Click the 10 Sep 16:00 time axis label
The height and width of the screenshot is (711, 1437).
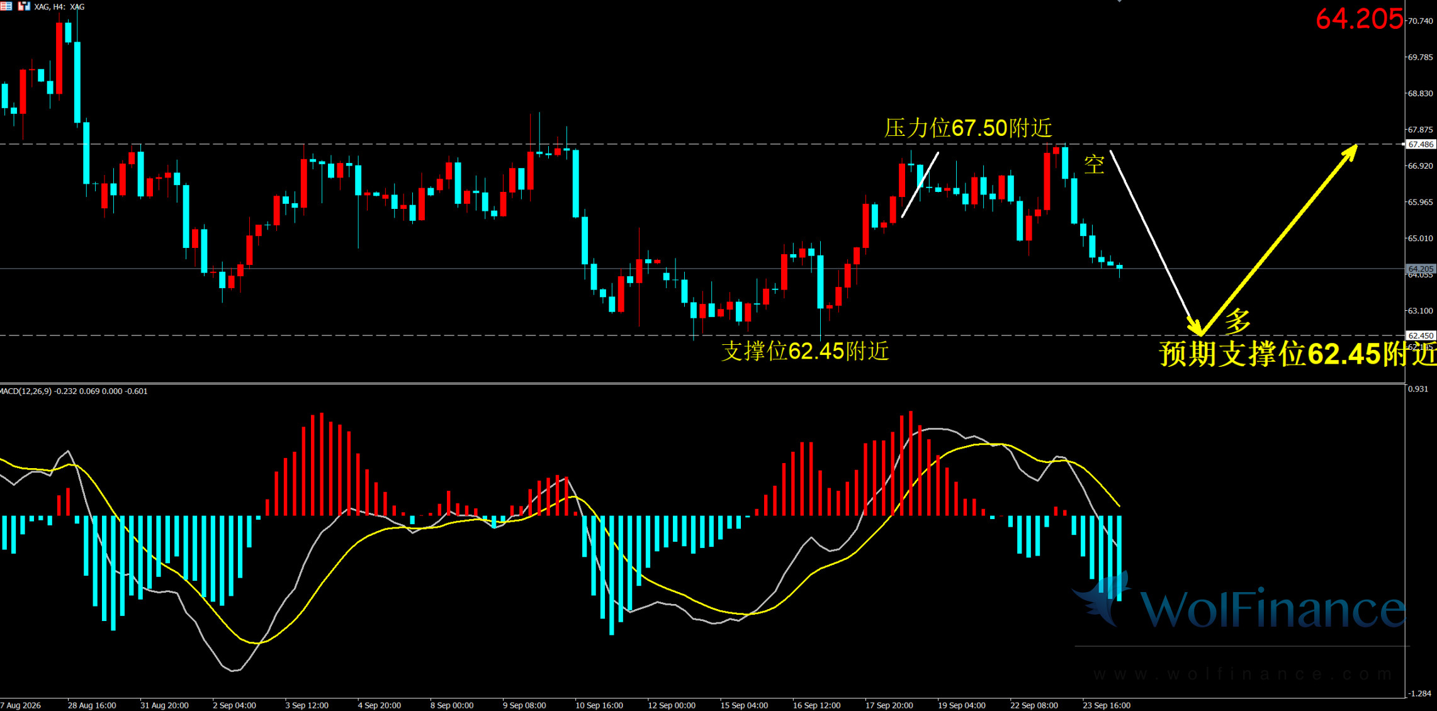pos(599,705)
